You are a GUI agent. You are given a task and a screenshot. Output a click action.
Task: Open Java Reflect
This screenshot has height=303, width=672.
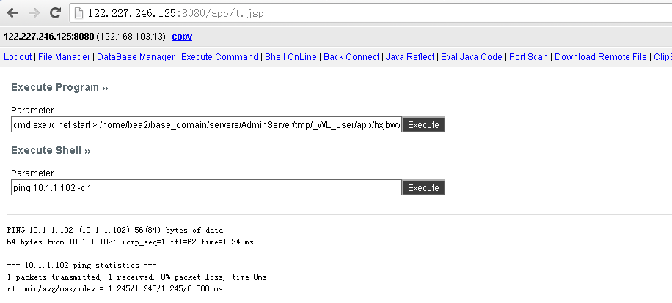(410, 57)
